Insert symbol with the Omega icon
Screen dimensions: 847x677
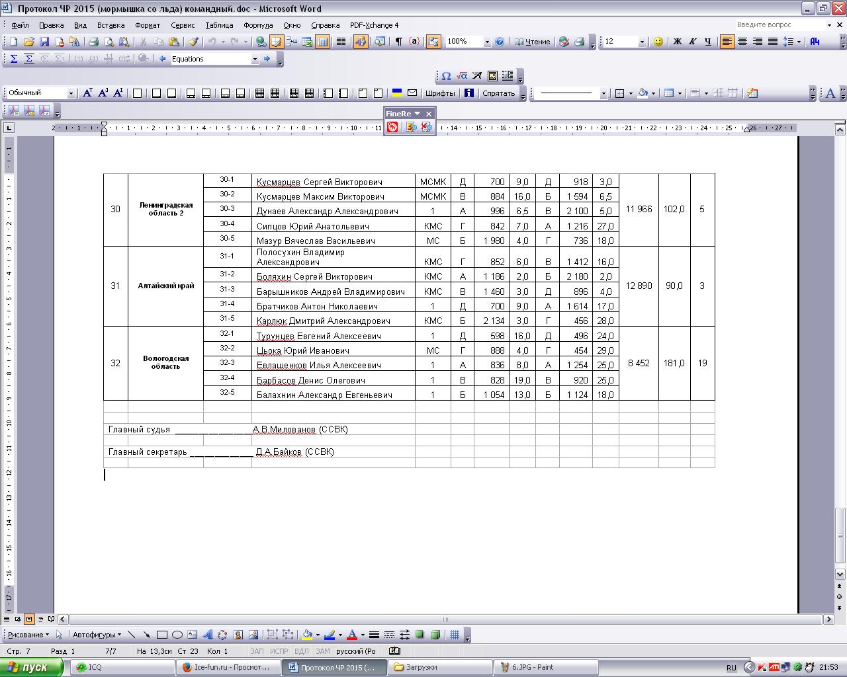coord(446,76)
